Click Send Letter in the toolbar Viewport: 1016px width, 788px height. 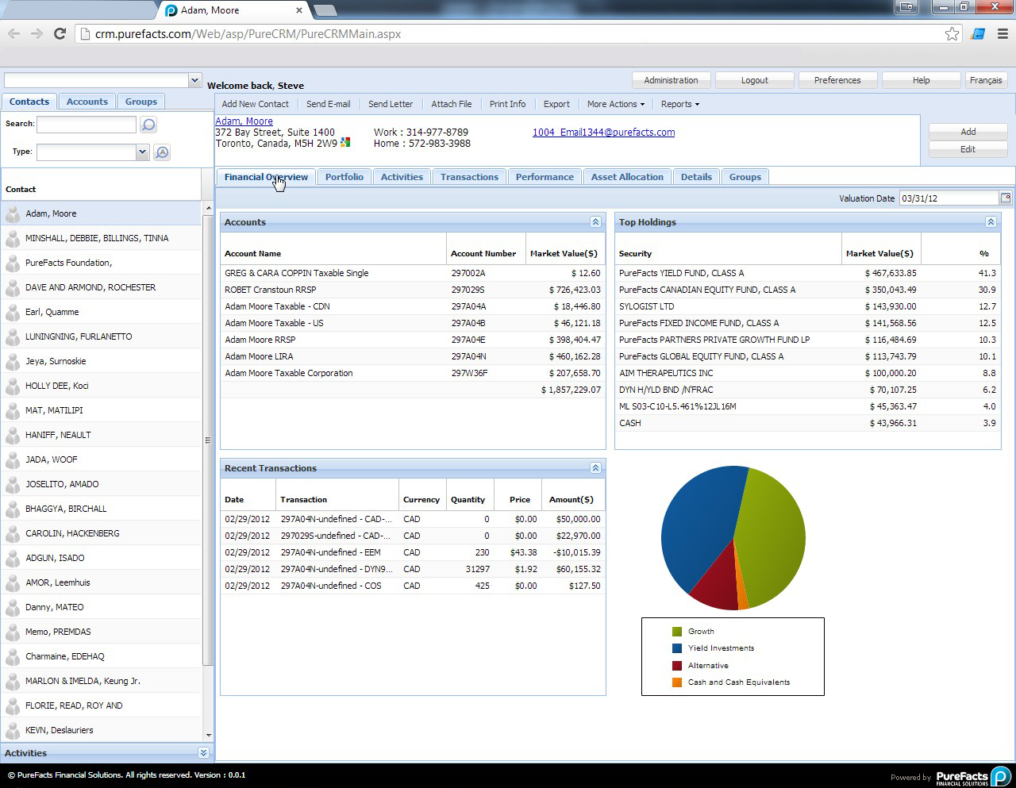[x=391, y=104]
